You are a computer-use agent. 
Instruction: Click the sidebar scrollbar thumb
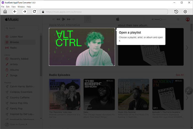point(41,56)
